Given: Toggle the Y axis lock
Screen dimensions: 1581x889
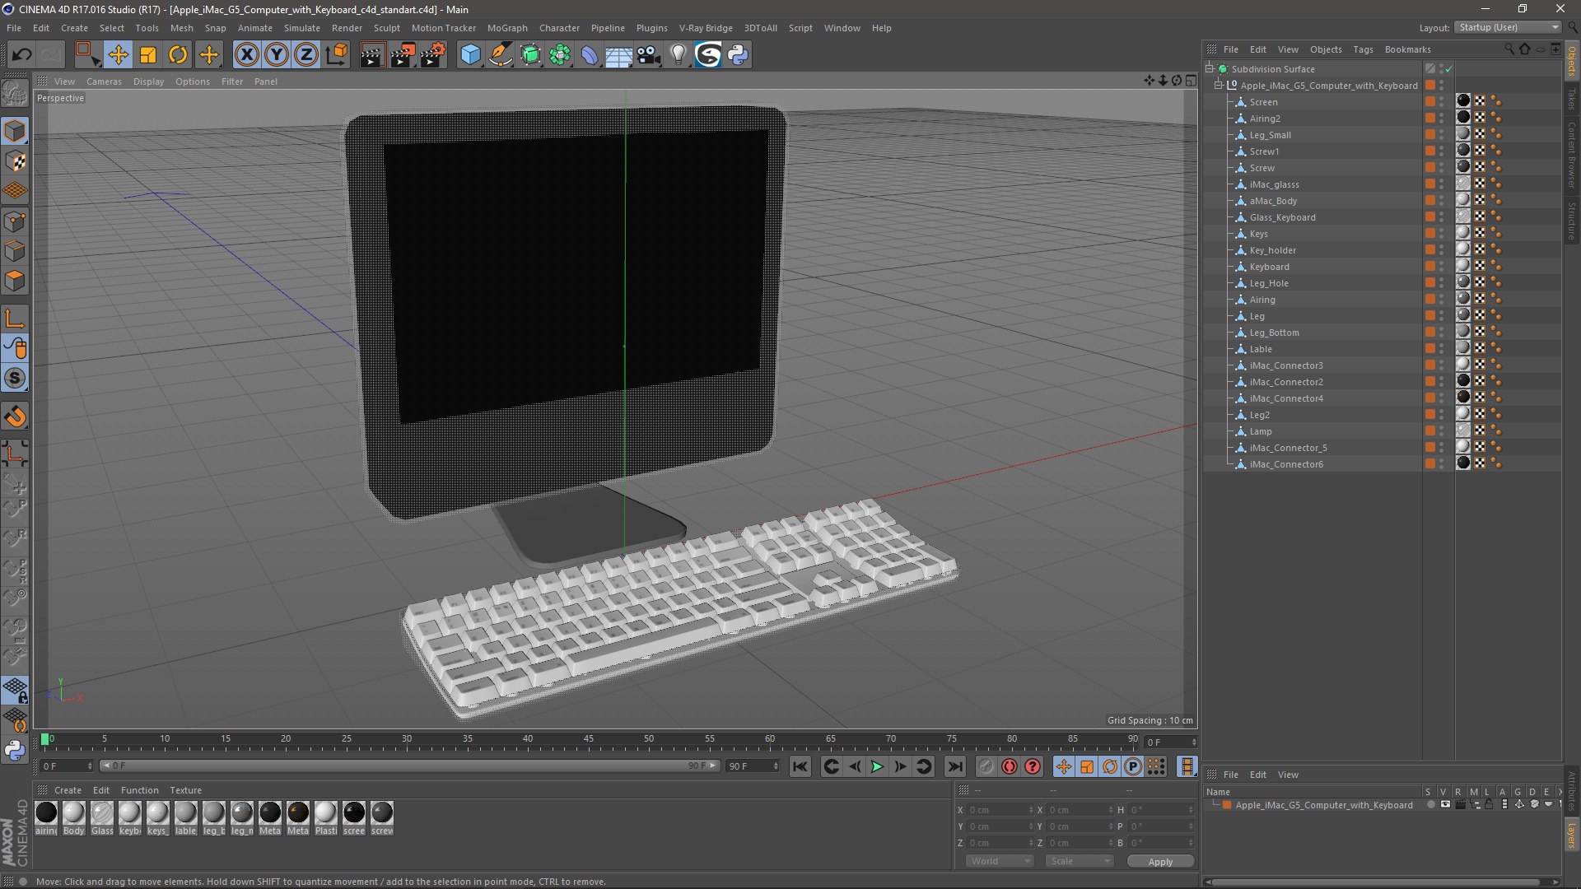Looking at the screenshot, I should 277,55.
